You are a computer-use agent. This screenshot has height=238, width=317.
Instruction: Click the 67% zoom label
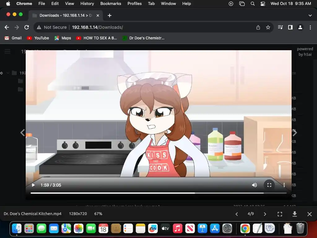[x=98, y=214]
